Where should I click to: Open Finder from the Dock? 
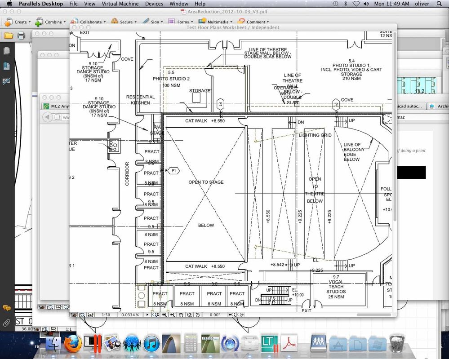pyautogui.click(x=53, y=344)
